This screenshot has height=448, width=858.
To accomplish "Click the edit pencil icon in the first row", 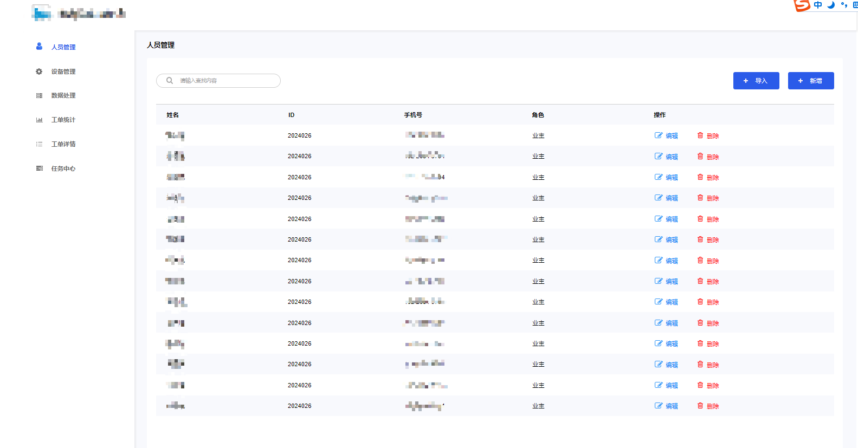I will (659, 135).
